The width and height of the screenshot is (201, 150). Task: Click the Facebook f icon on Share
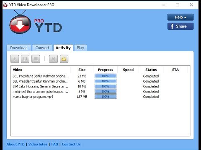[172, 26]
